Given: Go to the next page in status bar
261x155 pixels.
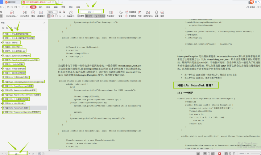Looking at the screenshot, I should click(x=29, y=154).
